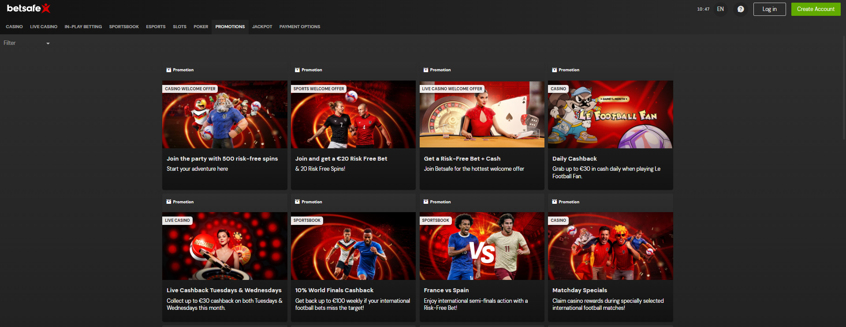The width and height of the screenshot is (846, 327).
Task: Open the Poker section
Action: [x=201, y=27]
